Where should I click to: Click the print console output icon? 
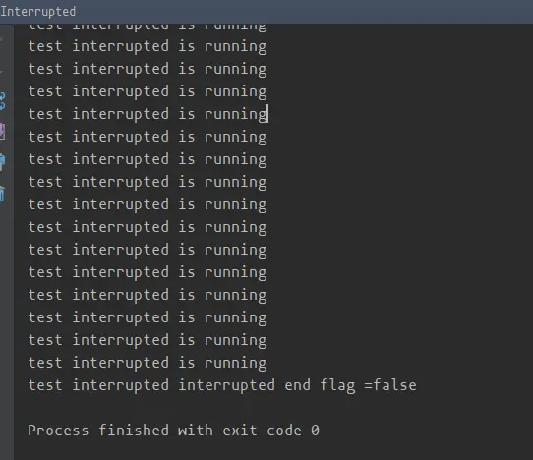point(2,162)
